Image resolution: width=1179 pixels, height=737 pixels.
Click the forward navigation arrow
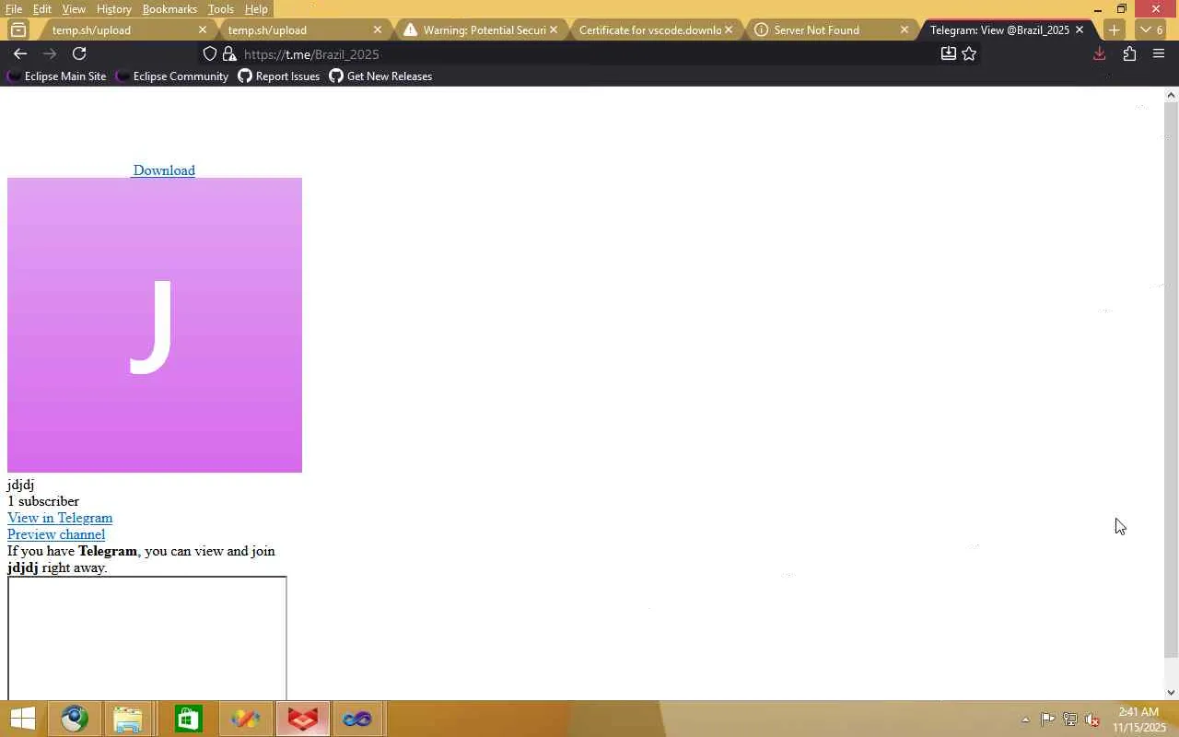point(50,53)
